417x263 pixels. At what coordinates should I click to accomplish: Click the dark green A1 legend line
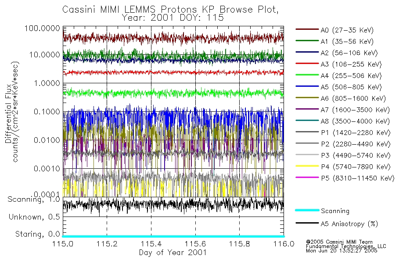pos(307,41)
